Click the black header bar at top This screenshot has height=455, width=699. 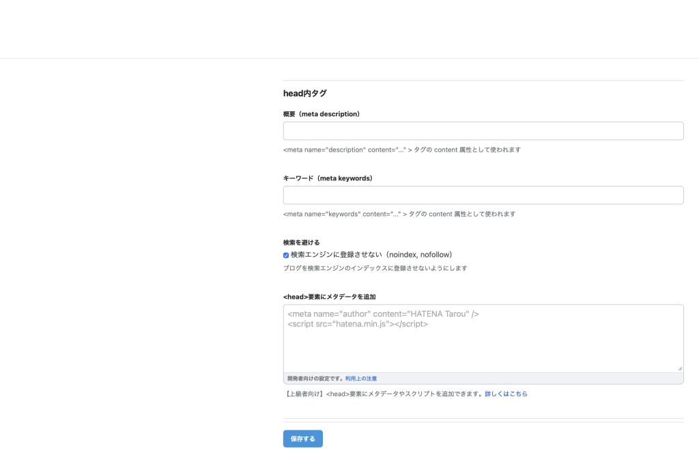click(x=349, y=27)
